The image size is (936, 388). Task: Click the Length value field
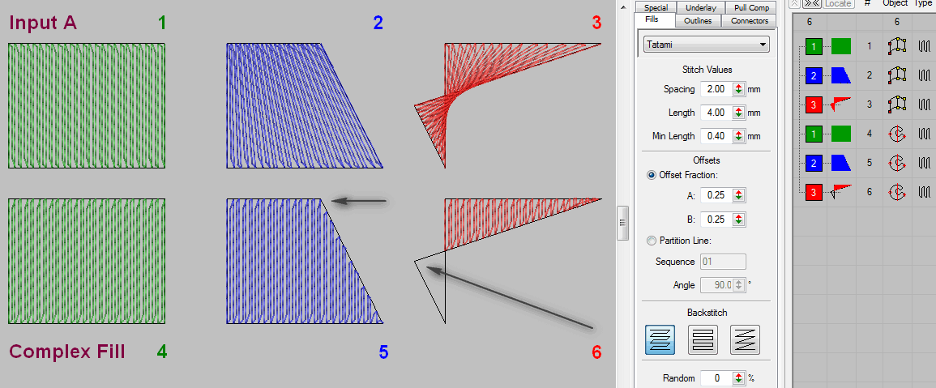[716, 113]
